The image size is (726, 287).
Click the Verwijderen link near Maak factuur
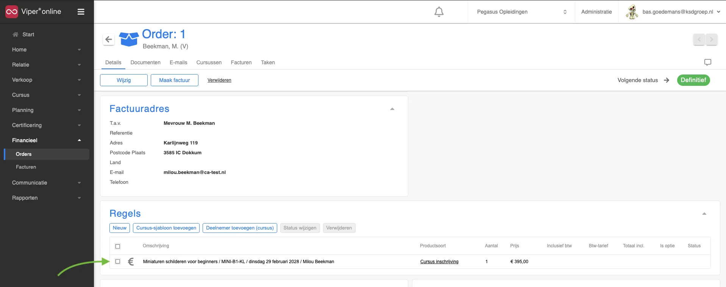coord(219,80)
